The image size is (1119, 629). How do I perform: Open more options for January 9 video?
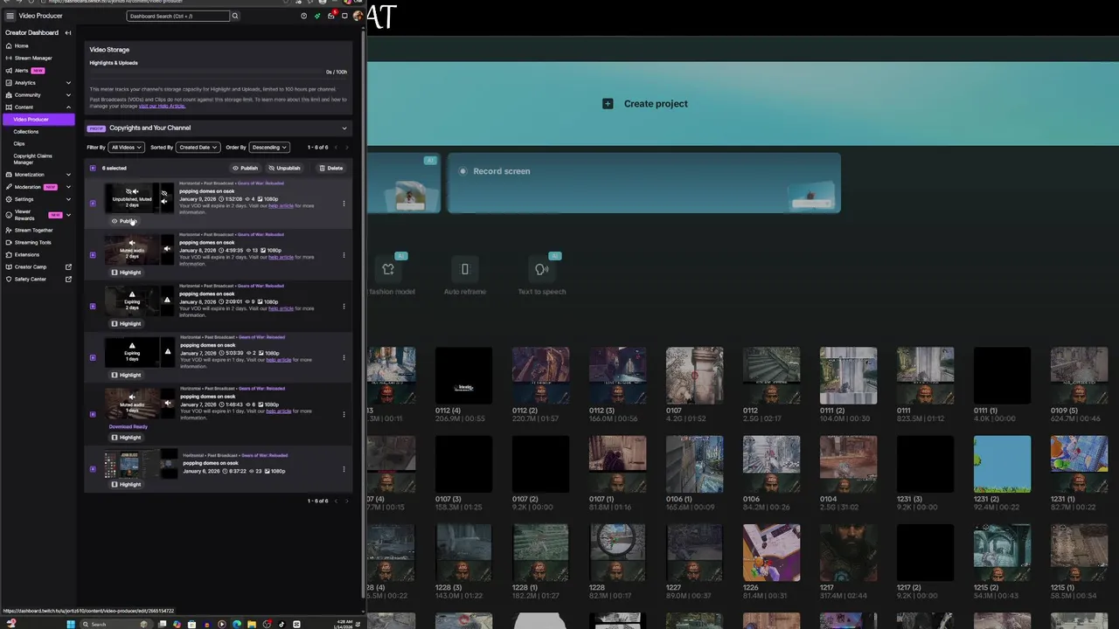click(344, 204)
